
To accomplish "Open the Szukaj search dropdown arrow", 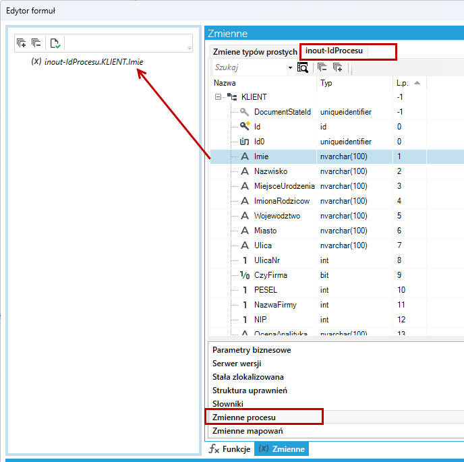I will coord(290,67).
